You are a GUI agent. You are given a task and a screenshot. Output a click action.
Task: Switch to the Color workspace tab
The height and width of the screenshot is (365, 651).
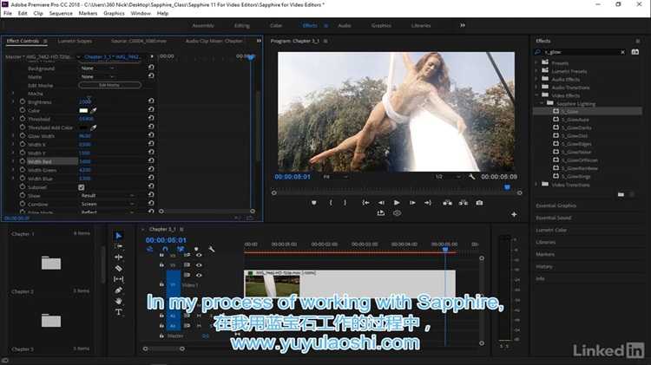(276, 26)
